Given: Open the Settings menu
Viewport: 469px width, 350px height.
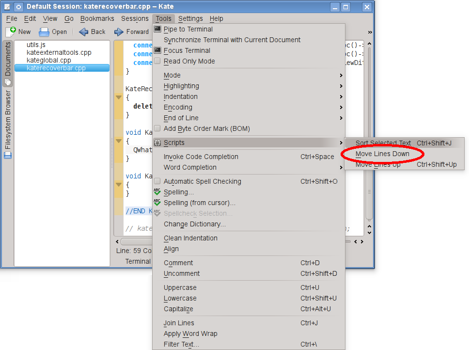Looking at the screenshot, I should (190, 18).
